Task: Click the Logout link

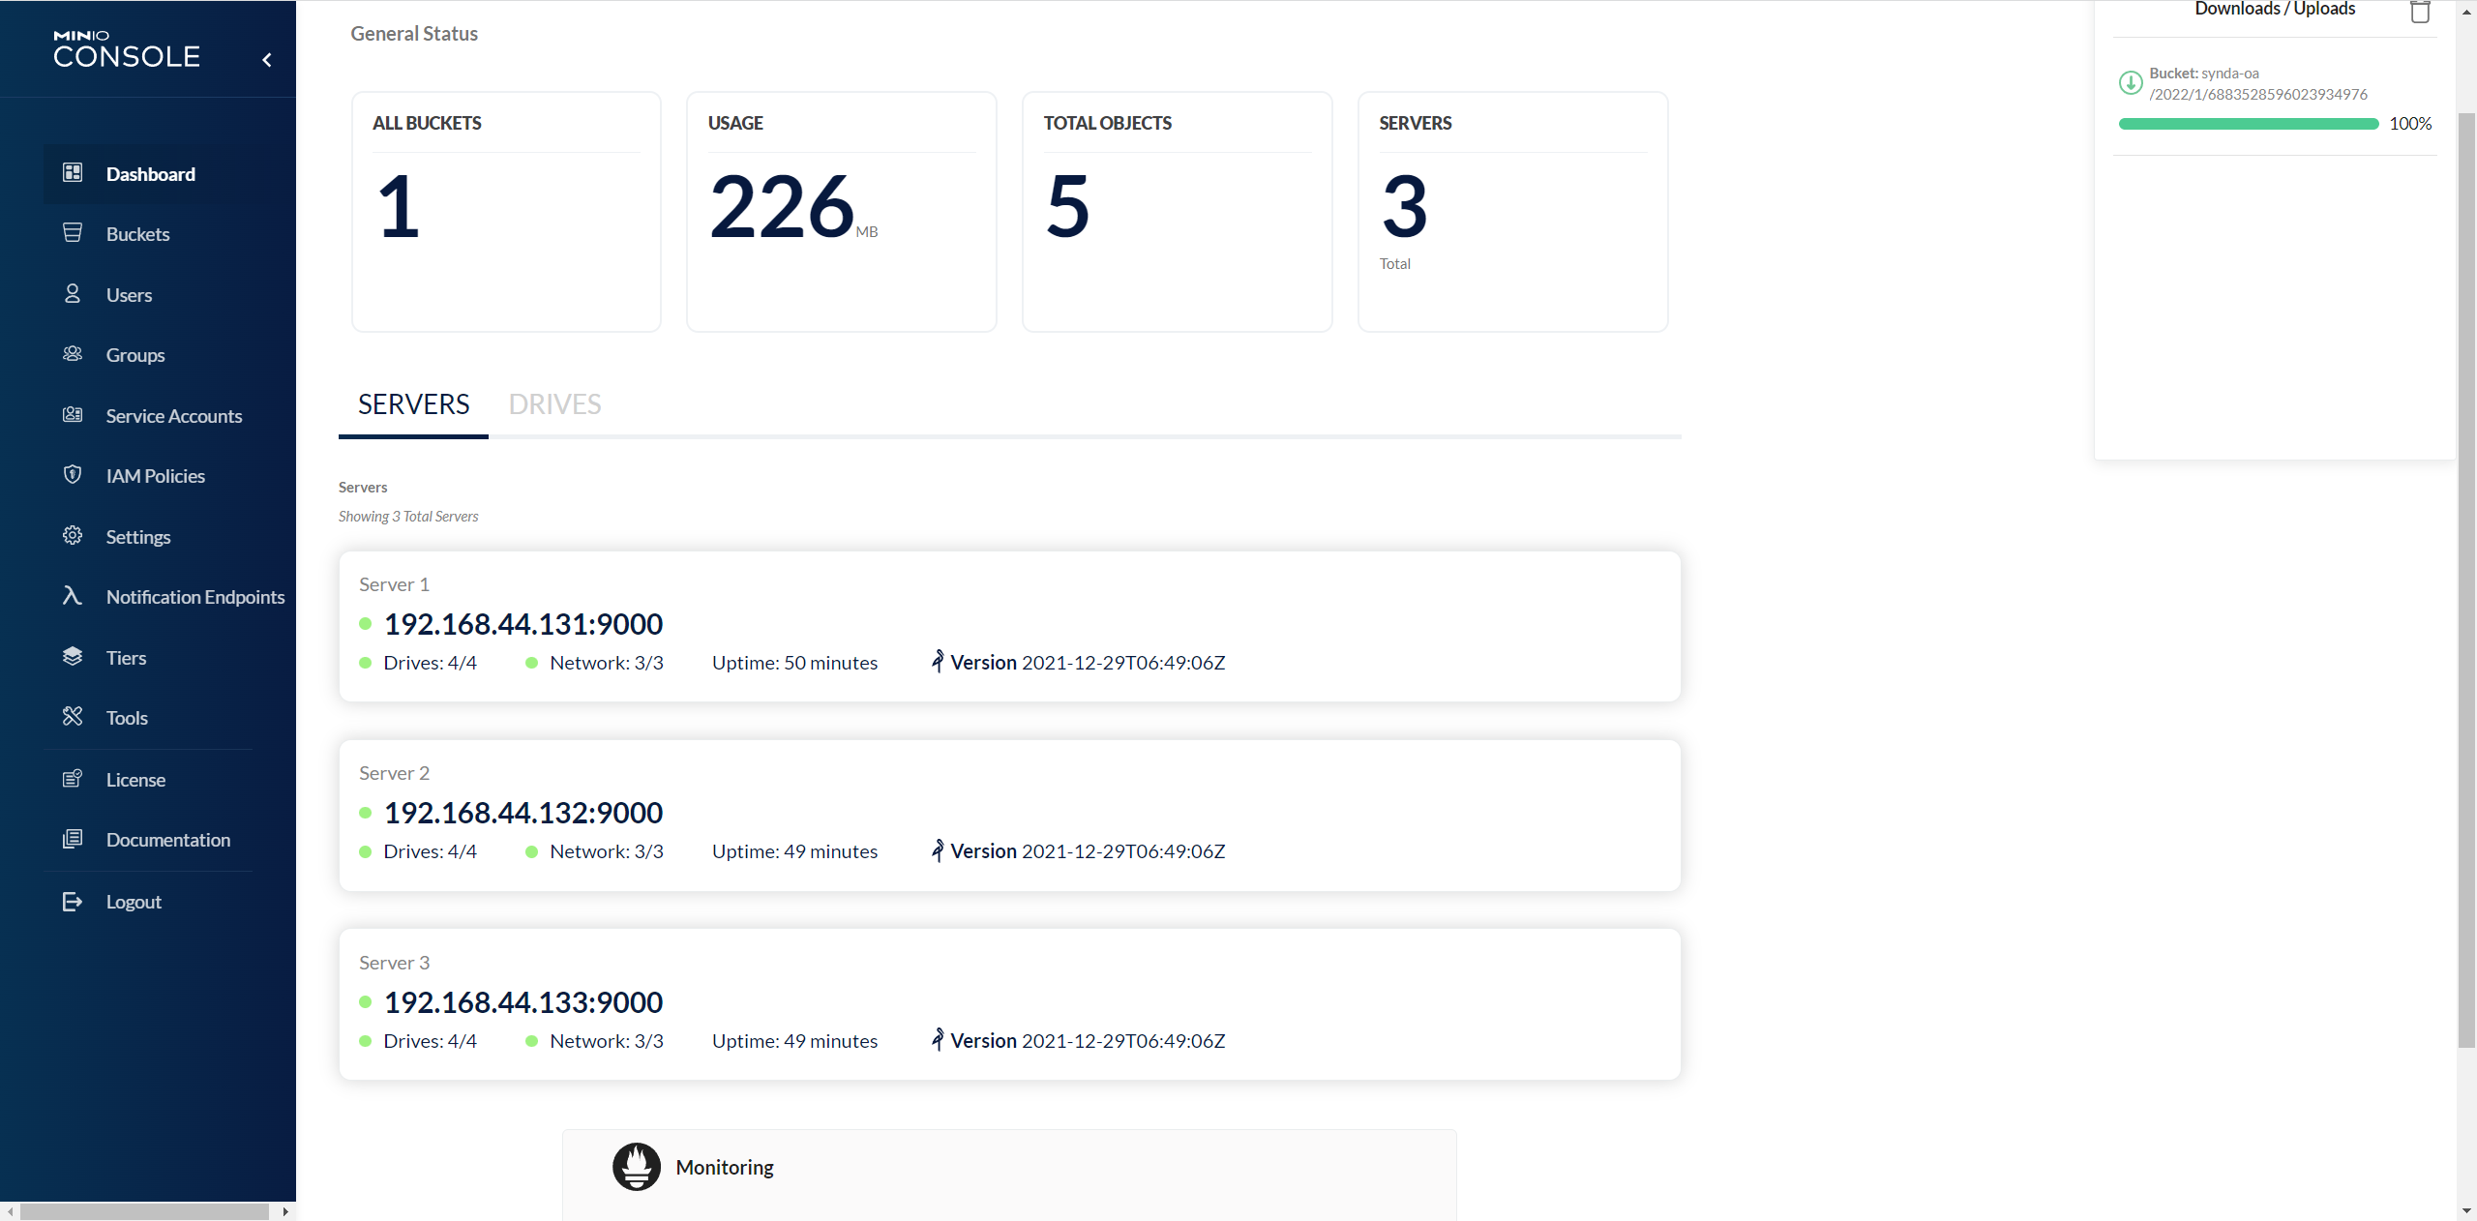Action: click(x=134, y=902)
